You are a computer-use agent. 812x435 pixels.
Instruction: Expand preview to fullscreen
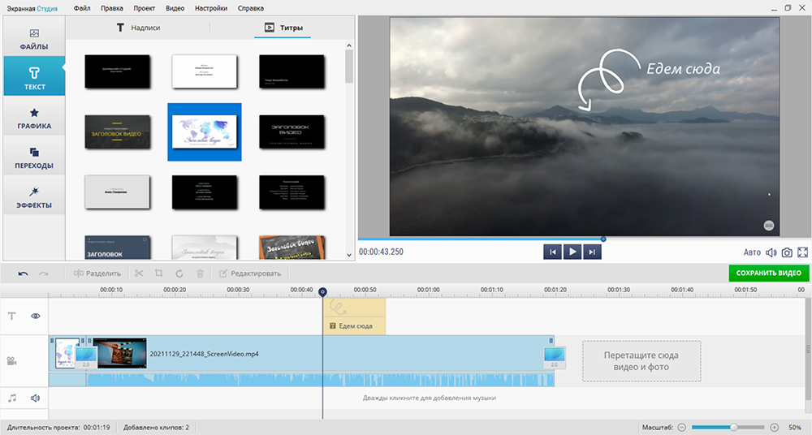[803, 252]
